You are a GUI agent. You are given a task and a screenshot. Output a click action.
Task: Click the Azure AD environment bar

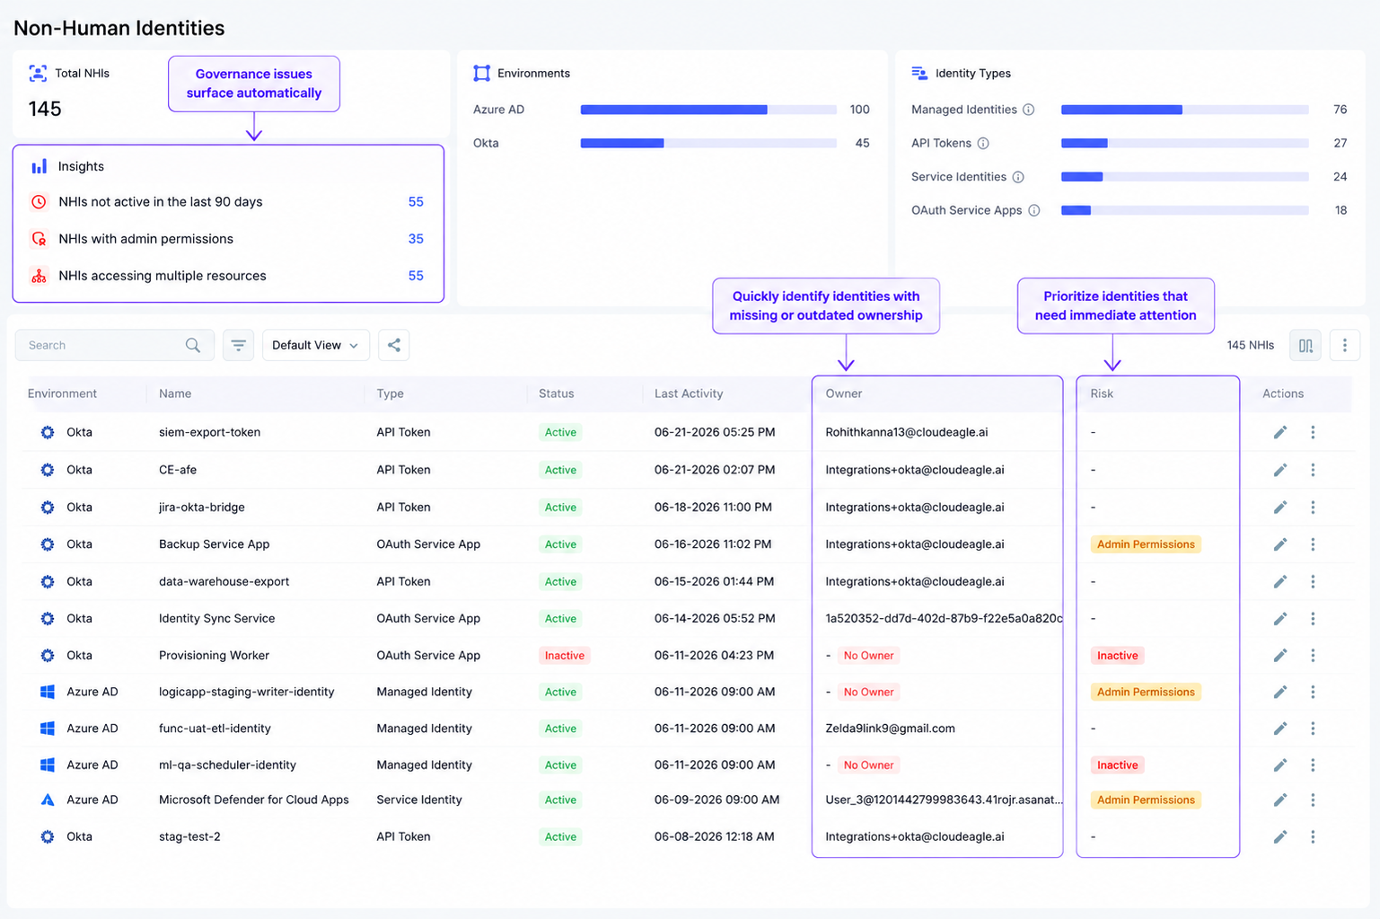tap(708, 110)
